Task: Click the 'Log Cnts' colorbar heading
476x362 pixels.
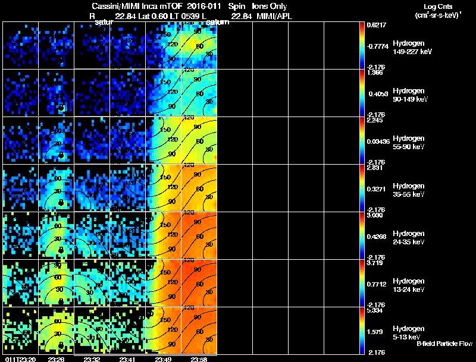Action: point(438,7)
